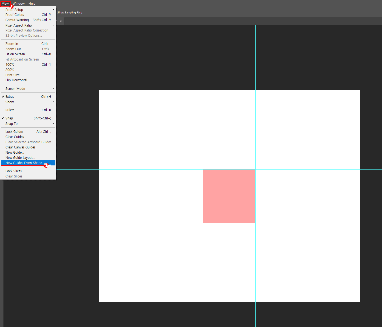Choose New Guide Layout...
Screen dimensions: 382x327
coord(20,157)
